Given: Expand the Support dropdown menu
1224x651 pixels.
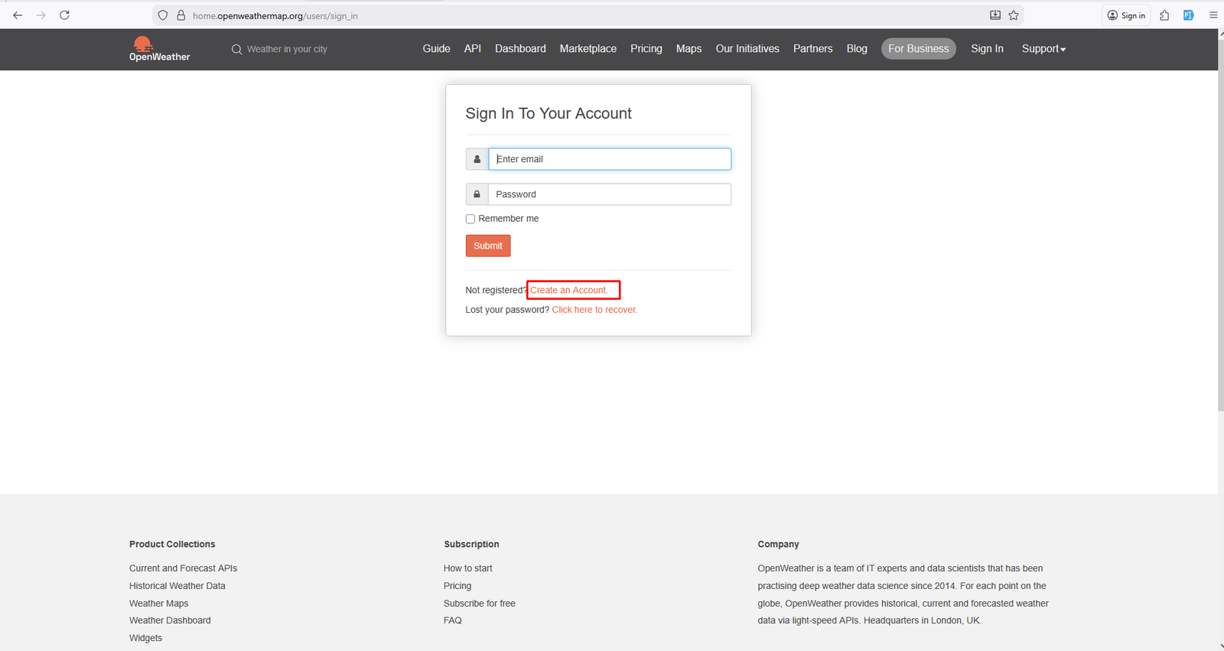Looking at the screenshot, I should pyautogui.click(x=1043, y=49).
